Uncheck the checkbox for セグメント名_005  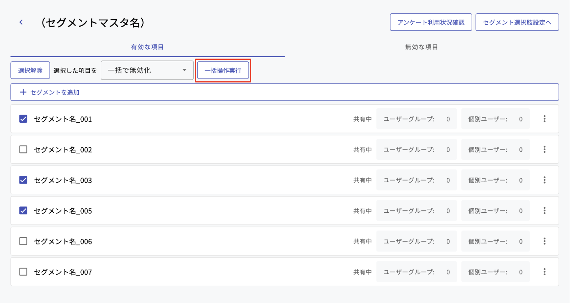tap(23, 211)
